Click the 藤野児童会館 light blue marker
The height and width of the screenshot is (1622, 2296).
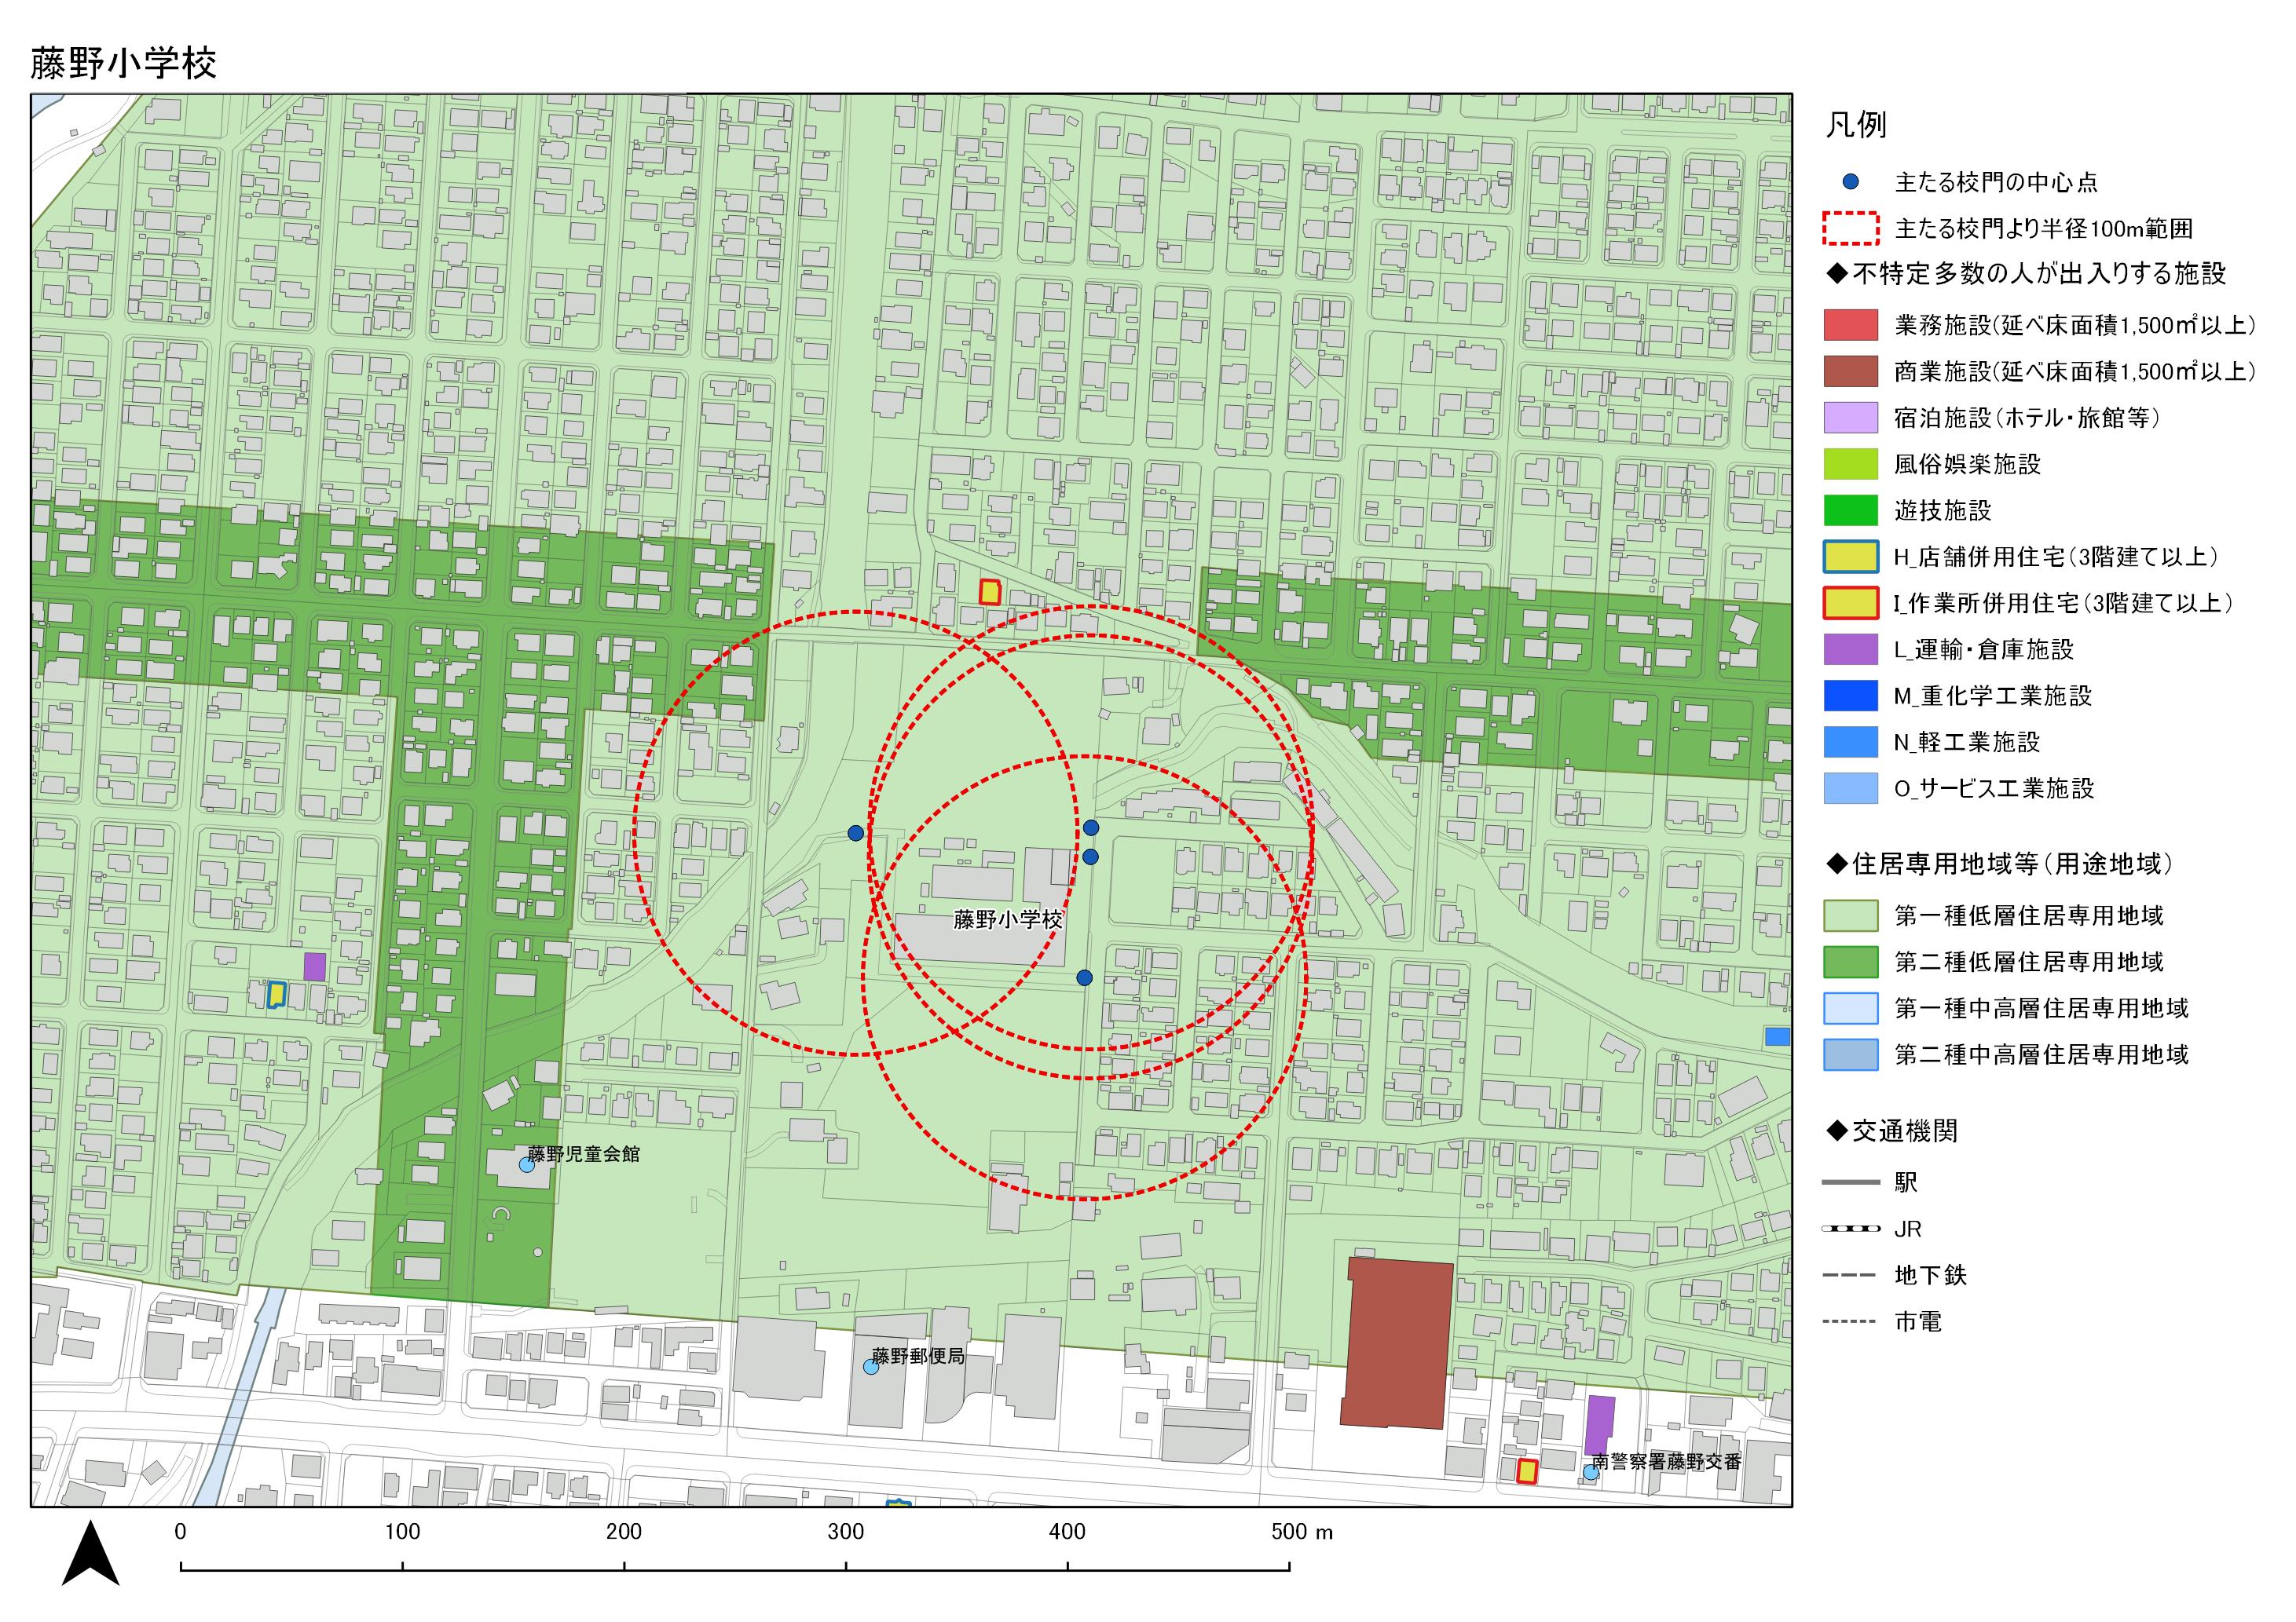[x=526, y=1164]
